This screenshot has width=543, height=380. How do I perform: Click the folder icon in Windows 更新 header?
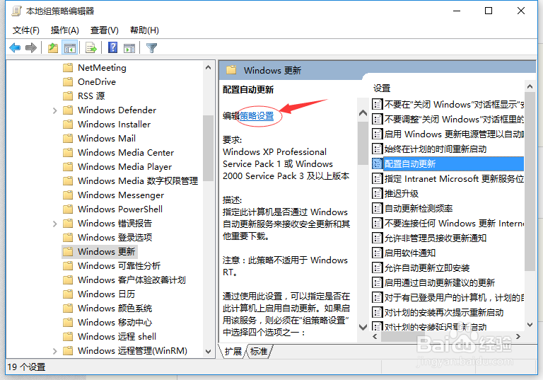click(231, 70)
